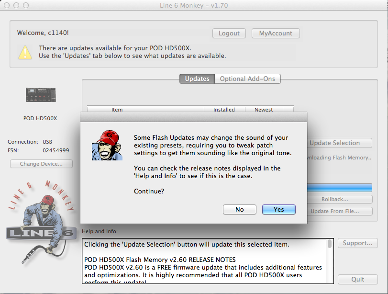The height and width of the screenshot is (294, 388).
Task: Click the window close button
Action: pyautogui.click(x=7, y=5)
